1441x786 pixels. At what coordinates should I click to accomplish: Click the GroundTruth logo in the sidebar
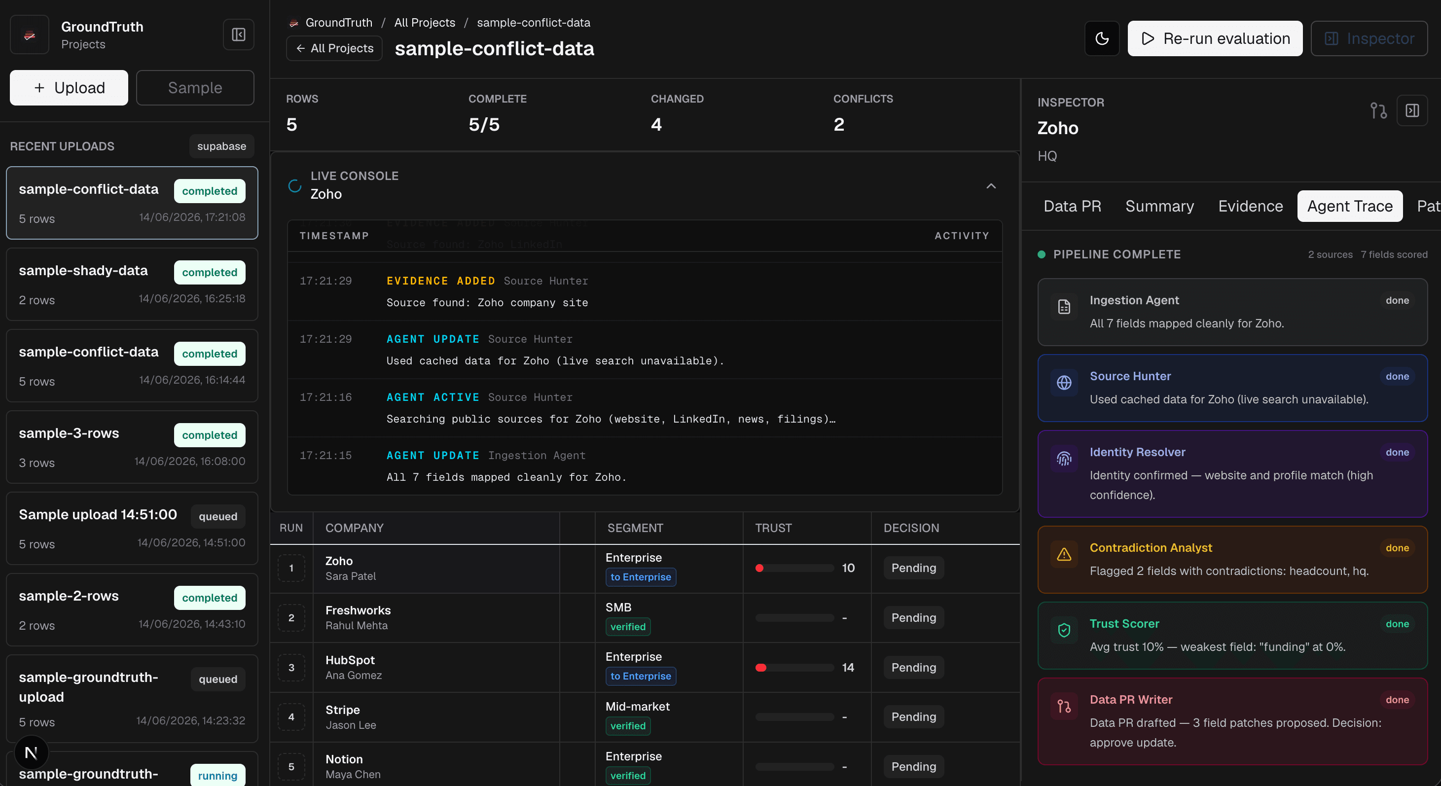(x=30, y=35)
